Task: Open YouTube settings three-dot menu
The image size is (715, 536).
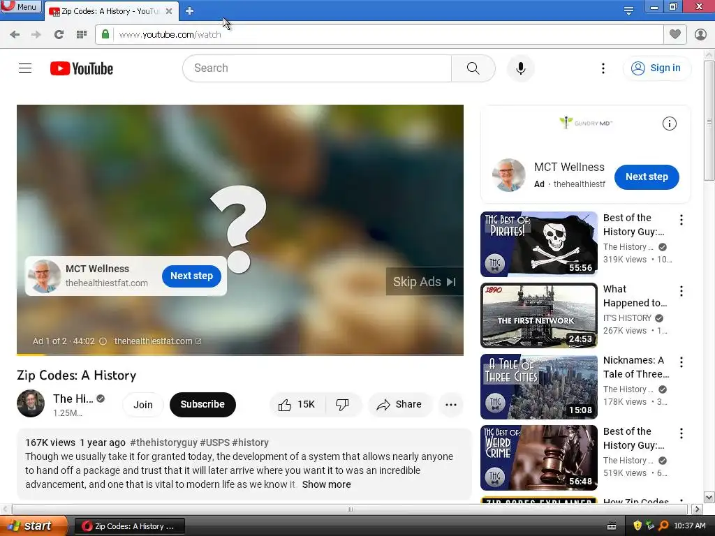Action: (603, 68)
